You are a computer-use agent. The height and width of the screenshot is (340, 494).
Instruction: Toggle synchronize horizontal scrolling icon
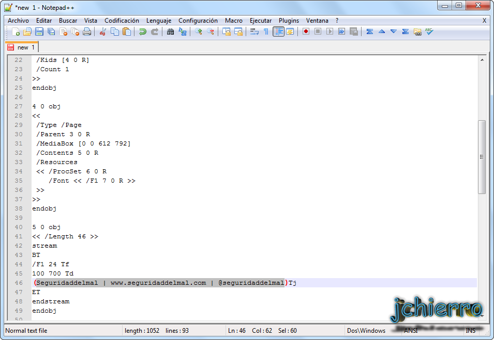[238, 31]
